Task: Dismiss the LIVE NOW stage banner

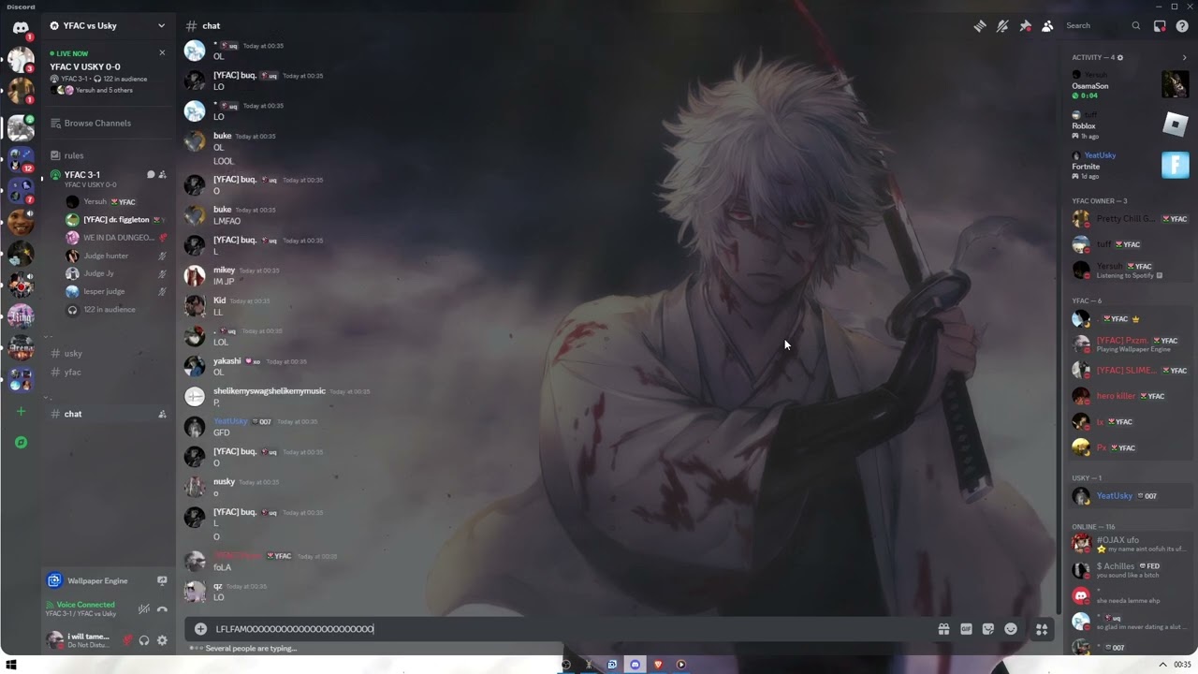Action: 162,52
